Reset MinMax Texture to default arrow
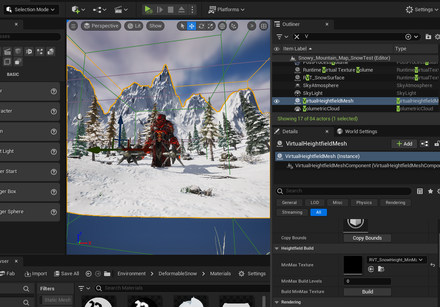The image size is (440, 307). click(x=432, y=265)
